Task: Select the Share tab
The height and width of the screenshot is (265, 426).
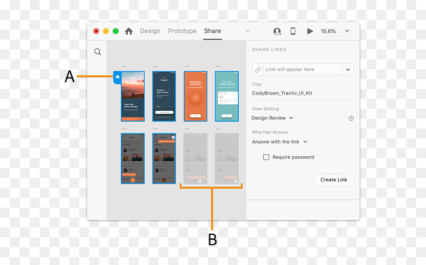Action: click(x=213, y=31)
